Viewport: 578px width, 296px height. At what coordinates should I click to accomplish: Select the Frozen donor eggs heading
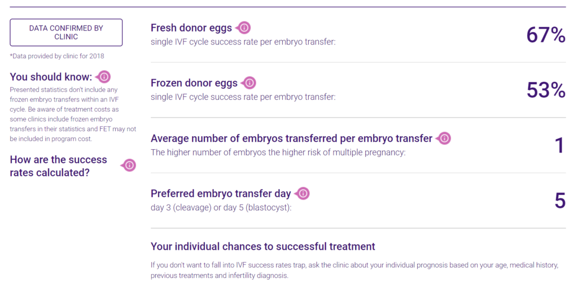click(194, 83)
